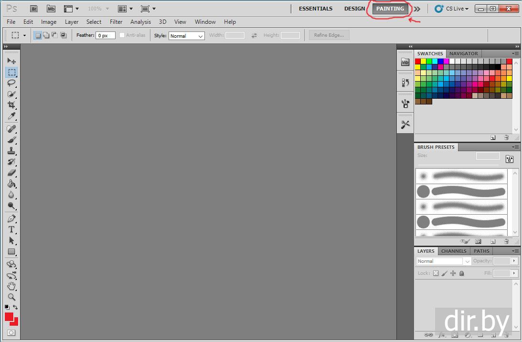Select the Dodge tool
This screenshot has width=522, height=342.
point(11,206)
